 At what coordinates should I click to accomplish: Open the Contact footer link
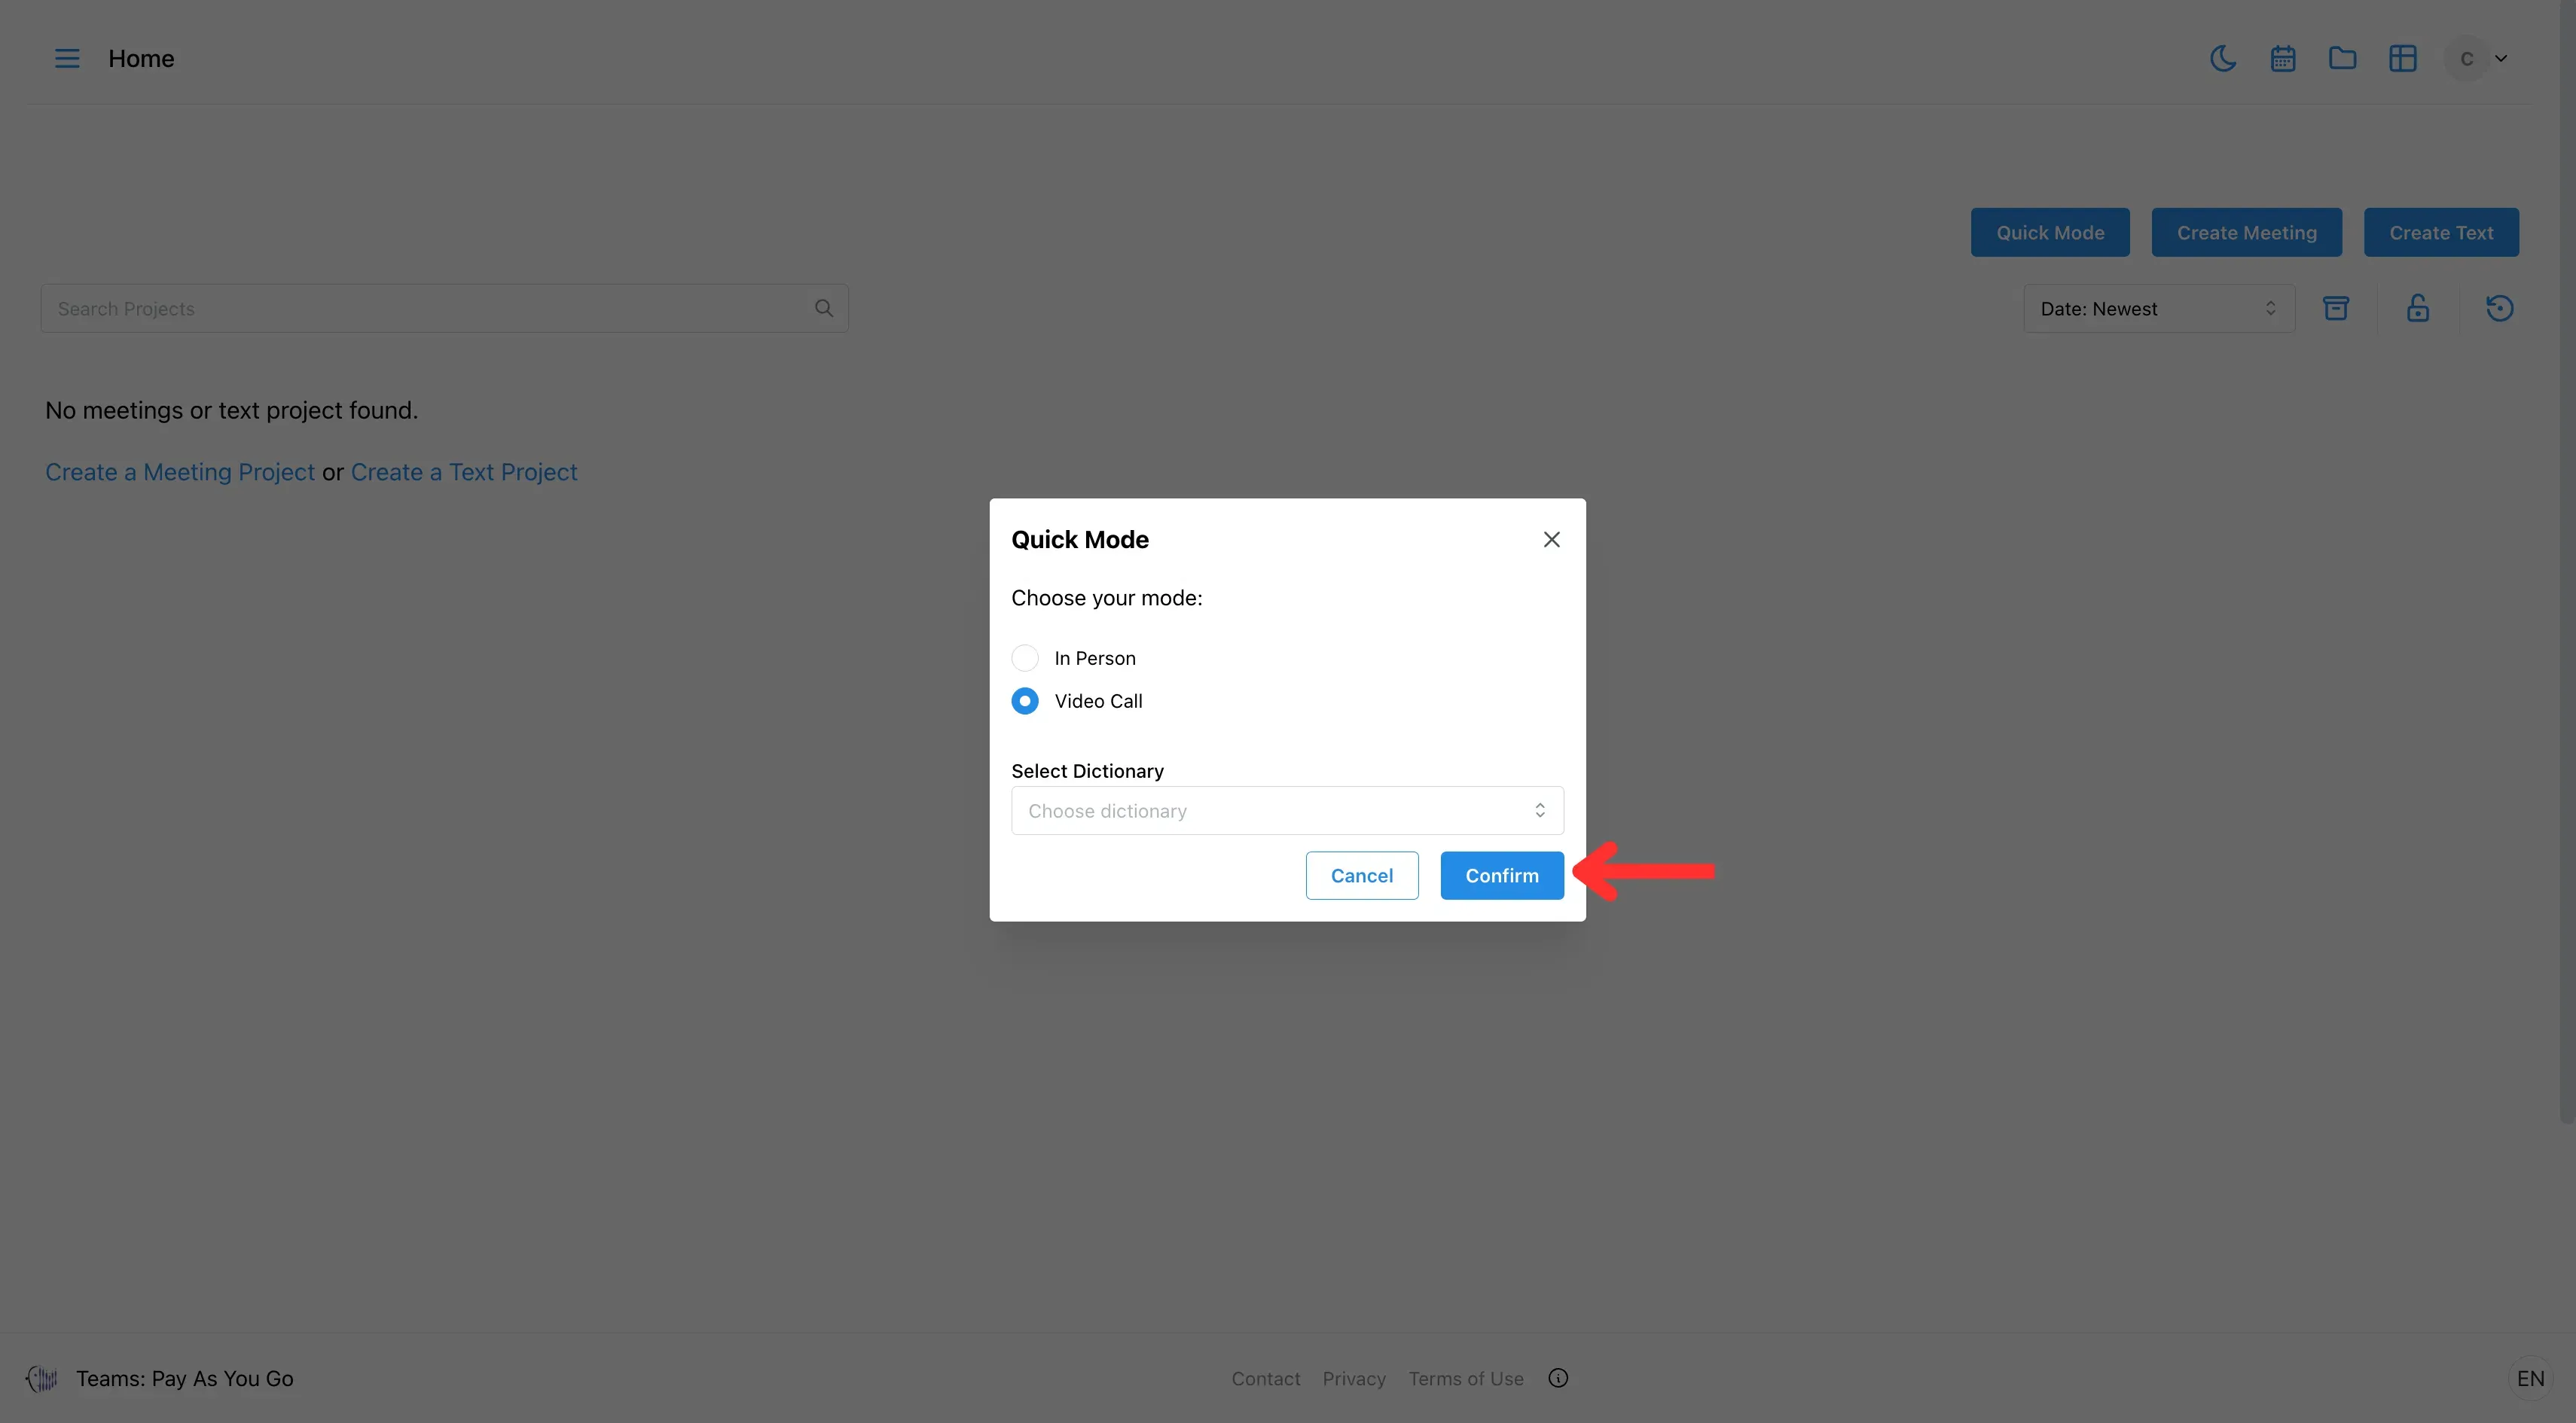(x=1265, y=1378)
